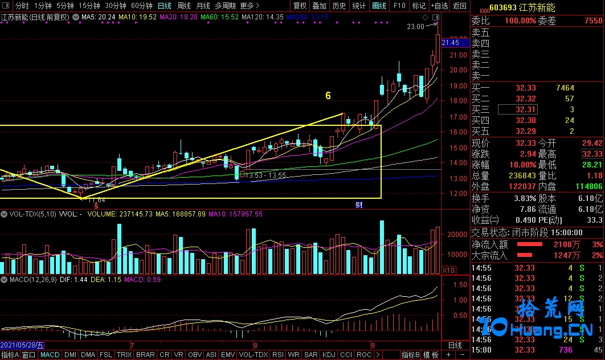
Task: Select the EMV indicator tab
Action: pyautogui.click(x=228, y=355)
